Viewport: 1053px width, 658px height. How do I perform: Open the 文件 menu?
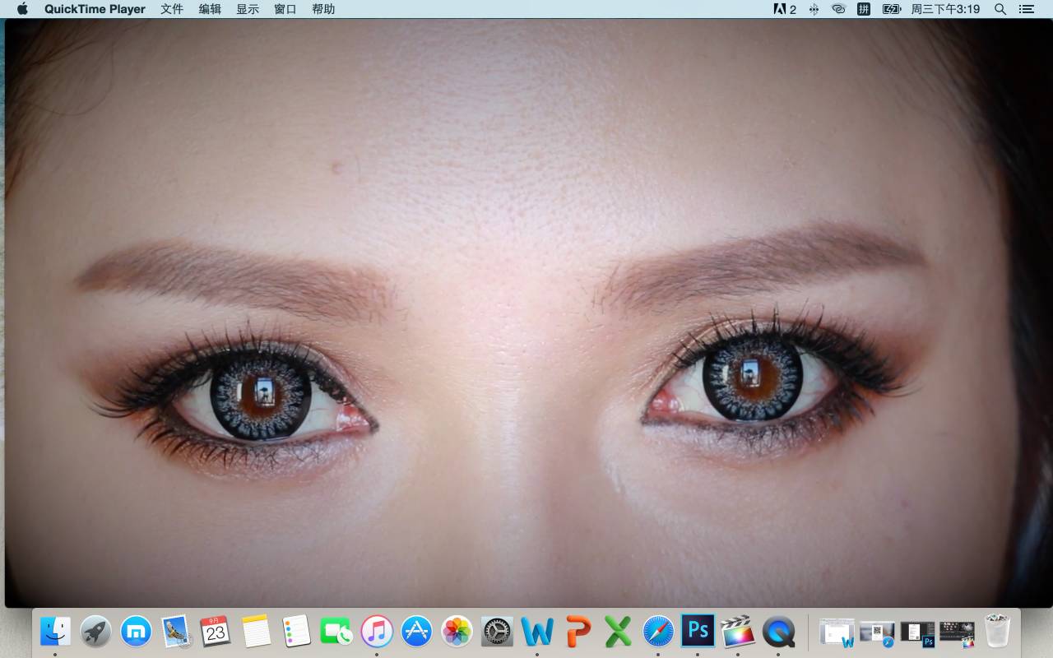coord(172,9)
